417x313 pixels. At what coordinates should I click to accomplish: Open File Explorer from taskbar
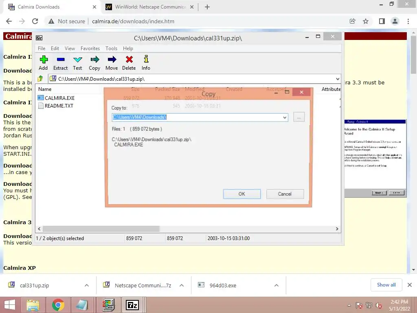click(33, 305)
